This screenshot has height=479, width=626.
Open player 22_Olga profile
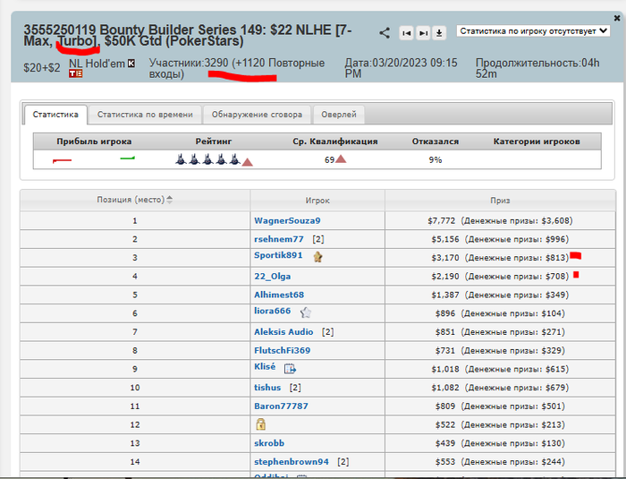[272, 277]
